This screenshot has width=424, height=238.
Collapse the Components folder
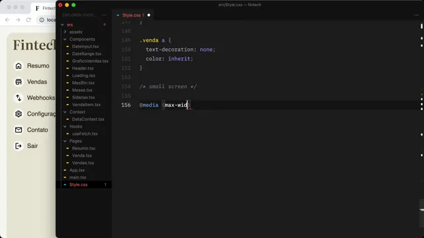click(65, 39)
